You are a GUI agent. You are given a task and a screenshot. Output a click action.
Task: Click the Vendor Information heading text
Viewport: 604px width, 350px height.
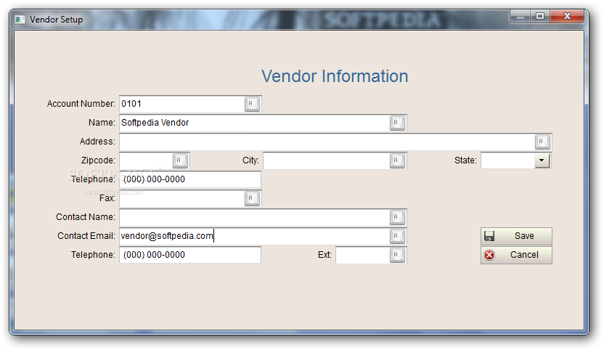pos(335,76)
